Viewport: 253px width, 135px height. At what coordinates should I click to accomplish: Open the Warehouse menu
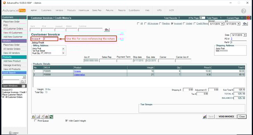tap(83, 10)
